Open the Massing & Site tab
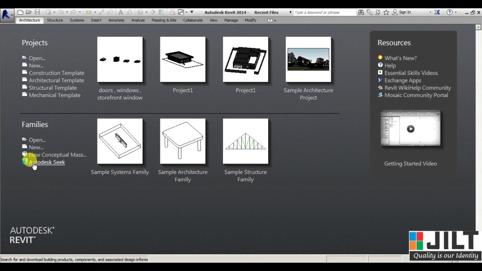The width and height of the screenshot is (482, 271). 164,20
